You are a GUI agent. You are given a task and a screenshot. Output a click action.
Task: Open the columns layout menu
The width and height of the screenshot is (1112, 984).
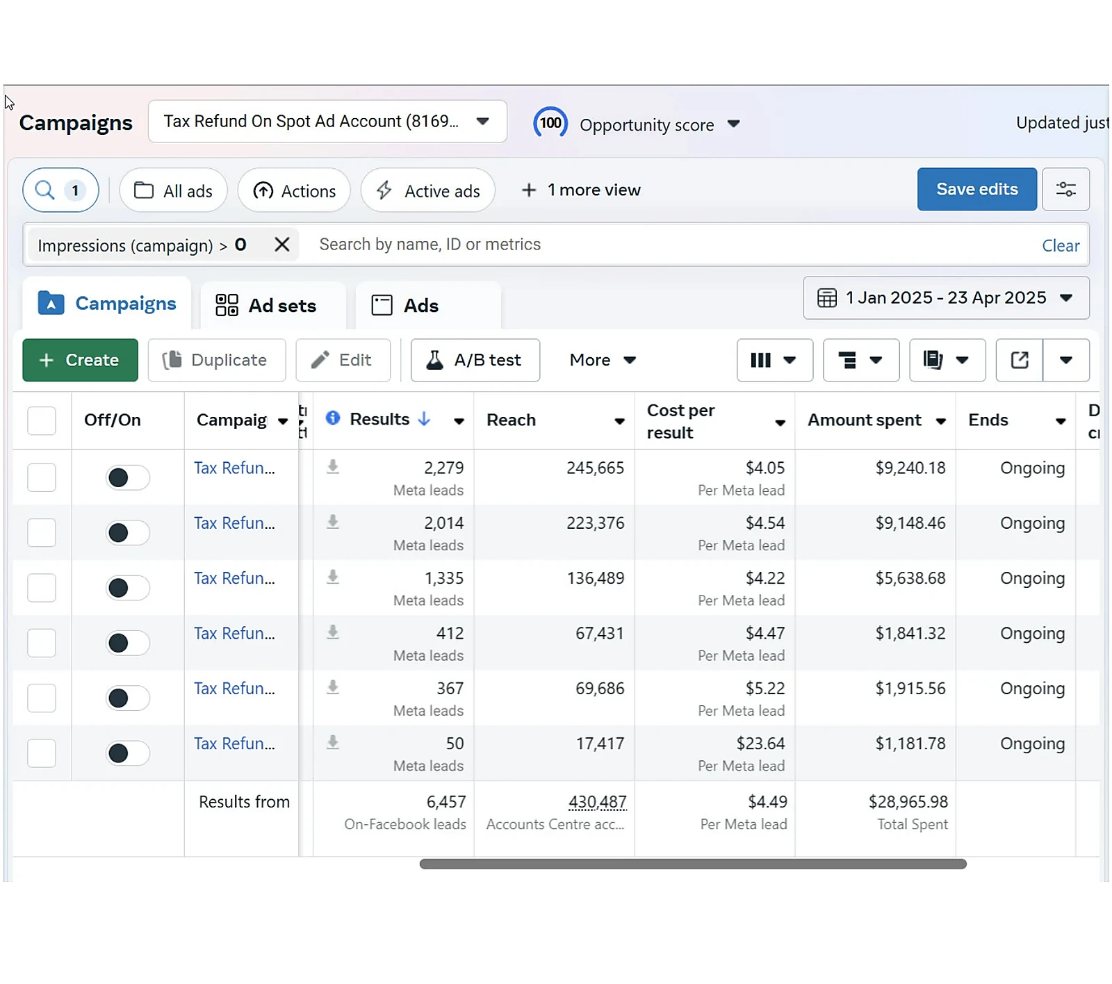774,360
